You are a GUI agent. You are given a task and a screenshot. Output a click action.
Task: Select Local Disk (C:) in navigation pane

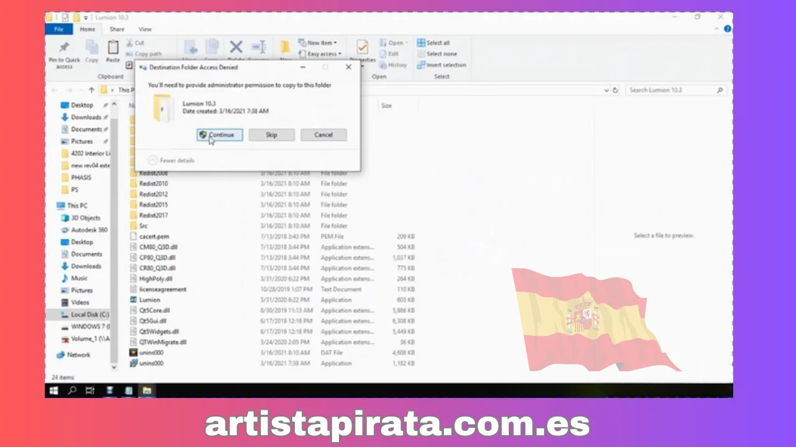click(90, 315)
